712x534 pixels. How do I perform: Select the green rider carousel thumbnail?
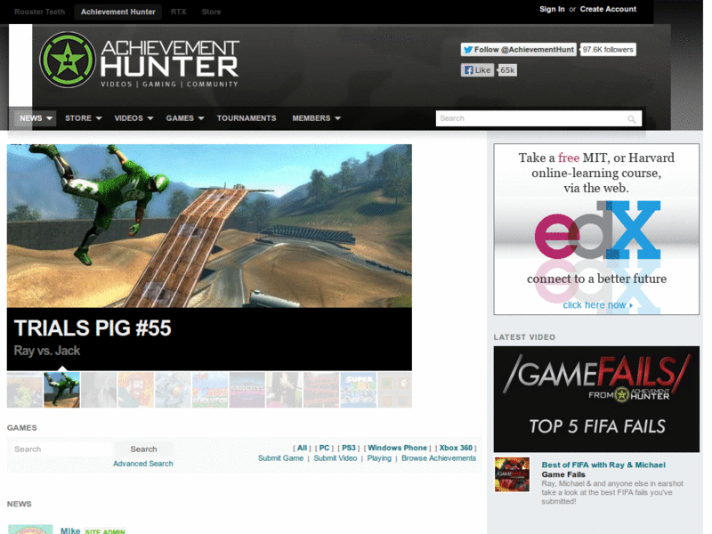[61, 390]
